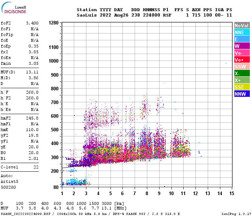The image size is (252, 216).
Task: Click the D 3000 distance in table
Action: (107, 203)
